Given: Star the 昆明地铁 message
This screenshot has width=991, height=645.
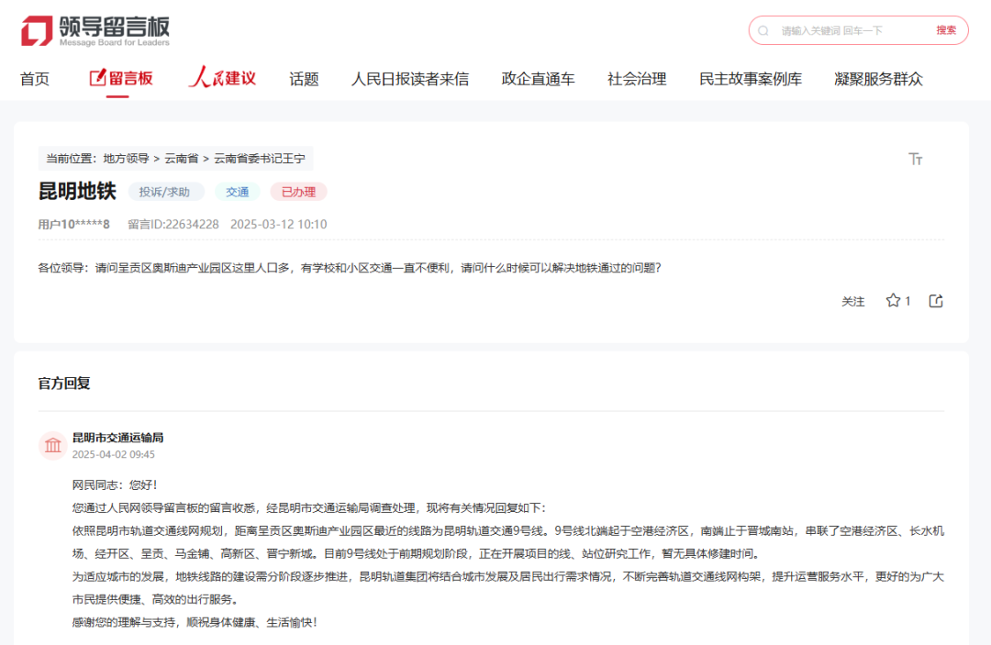Looking at the screenshot, I should click(891, 300).
